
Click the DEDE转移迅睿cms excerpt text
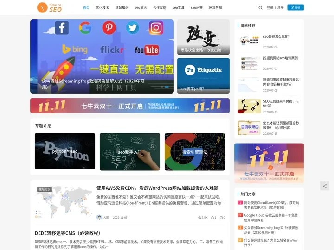[x=129, y=244]
